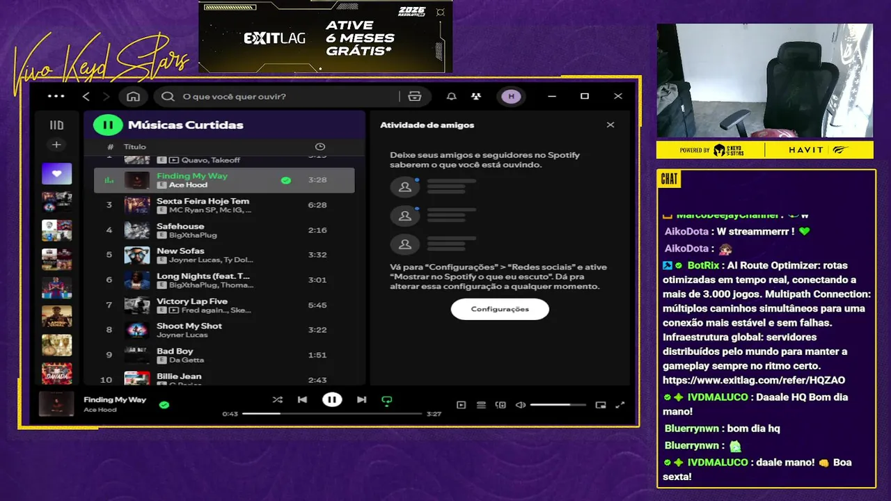Viewport: 891px width, 501px height.
Task: Select the "Long Nights (feat. T..." track
Action: coord(224,280)
